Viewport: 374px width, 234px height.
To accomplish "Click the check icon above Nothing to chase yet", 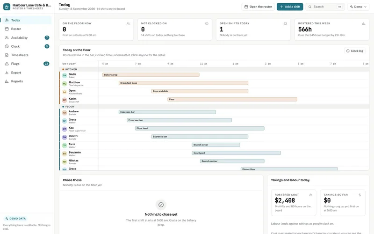I will point(161,205).
